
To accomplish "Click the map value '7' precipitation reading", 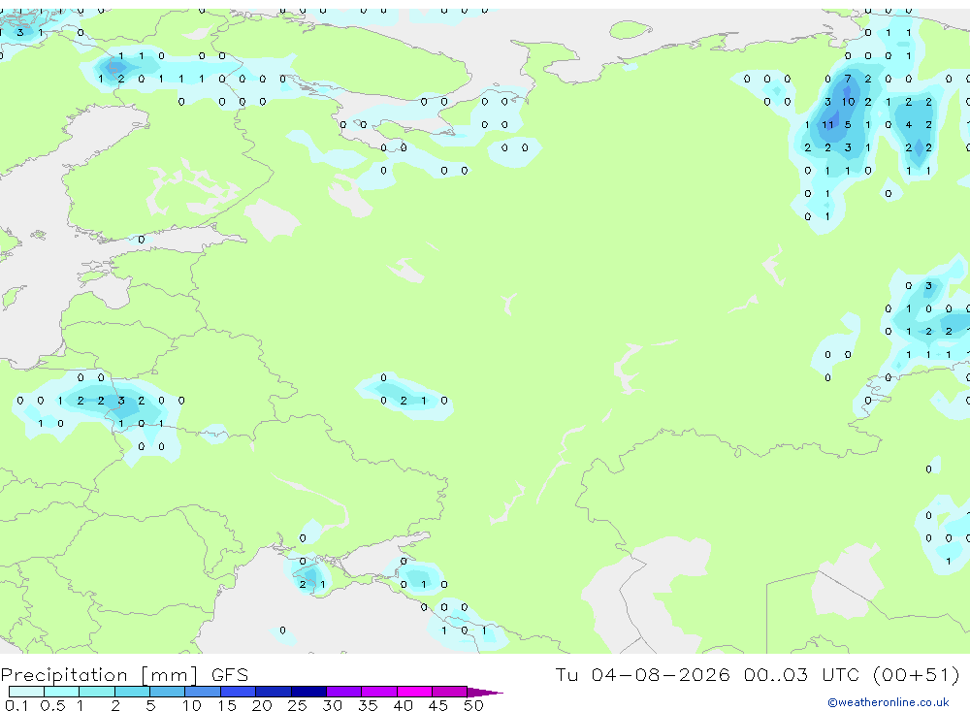I will click(848, 79).
